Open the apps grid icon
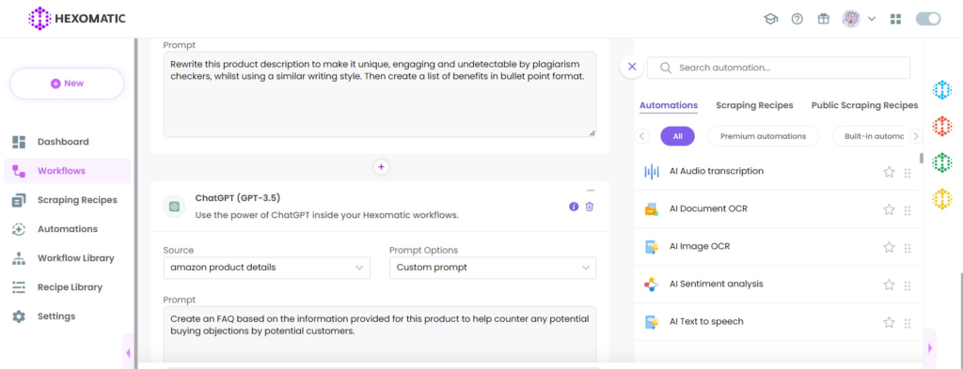Screen dimensions: 963x369 895,19
